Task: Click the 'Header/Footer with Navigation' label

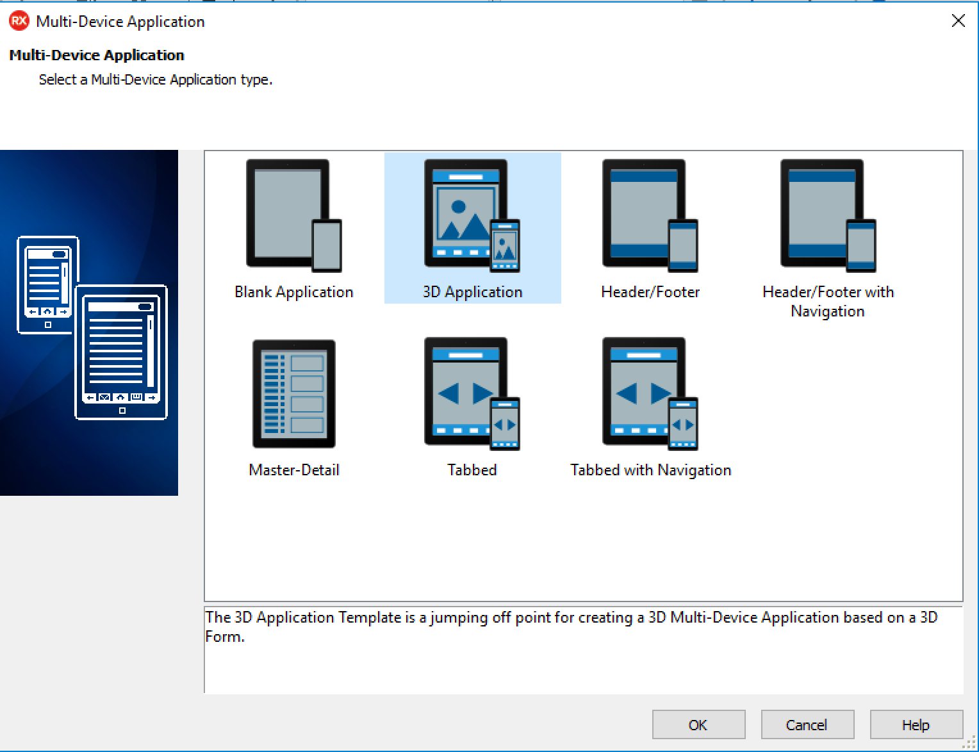Action: (x=828, y=302)
